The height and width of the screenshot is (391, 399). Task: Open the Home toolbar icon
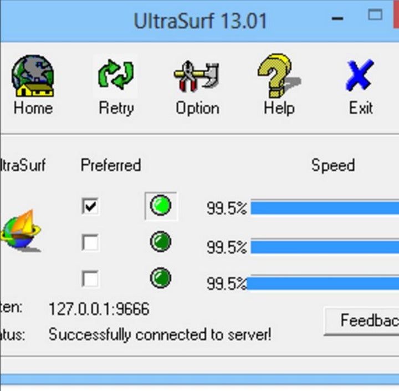[x=33, y=78]
